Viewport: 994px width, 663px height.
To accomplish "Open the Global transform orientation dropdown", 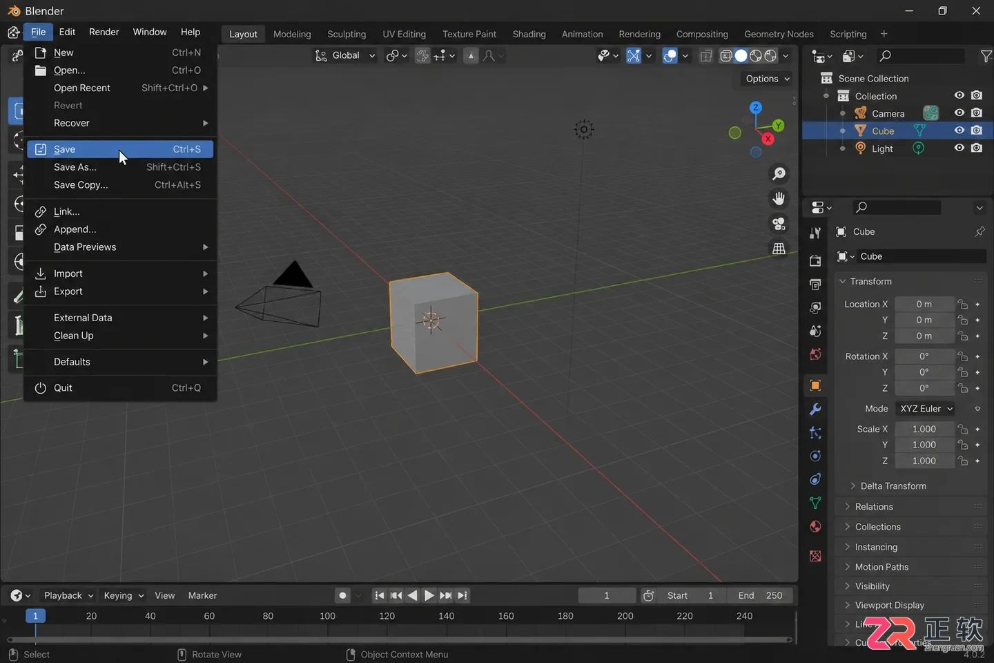I will [x=345, y=56].
